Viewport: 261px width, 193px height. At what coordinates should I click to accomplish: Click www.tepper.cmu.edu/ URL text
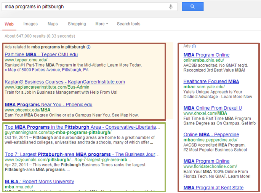(x=26, y=60)
